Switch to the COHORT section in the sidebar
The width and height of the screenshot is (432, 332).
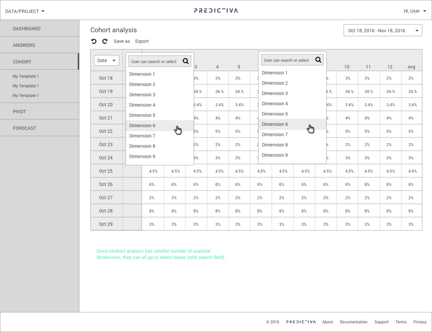tap(22, 62)
